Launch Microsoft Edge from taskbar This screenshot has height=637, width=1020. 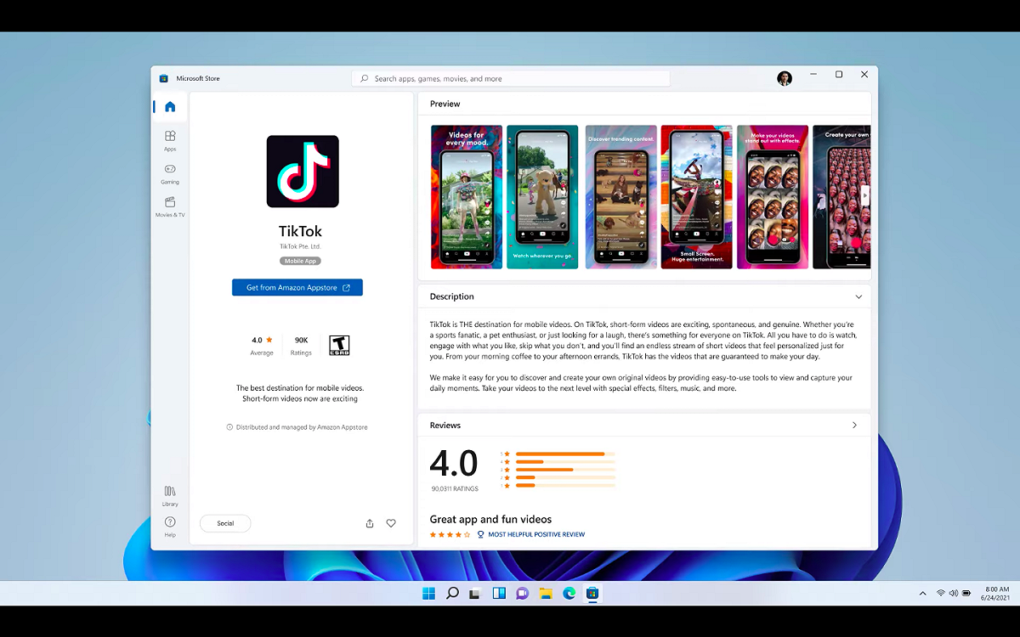[569, 593]
